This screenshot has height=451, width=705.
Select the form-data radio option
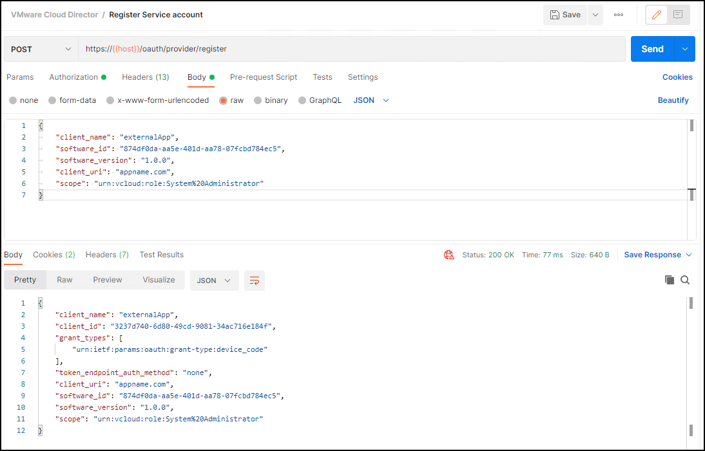pos(52,100)
